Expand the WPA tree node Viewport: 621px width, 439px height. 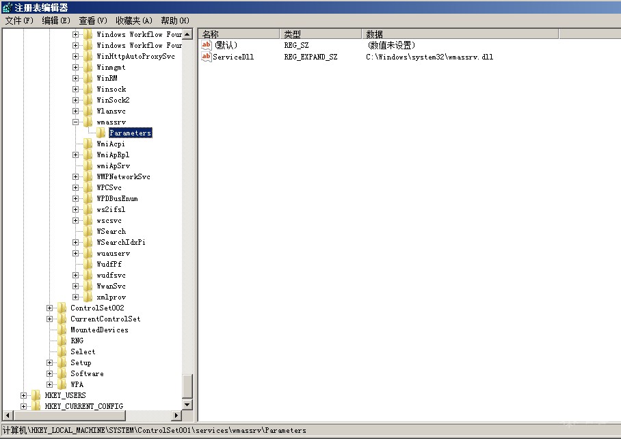click(49, 384)
